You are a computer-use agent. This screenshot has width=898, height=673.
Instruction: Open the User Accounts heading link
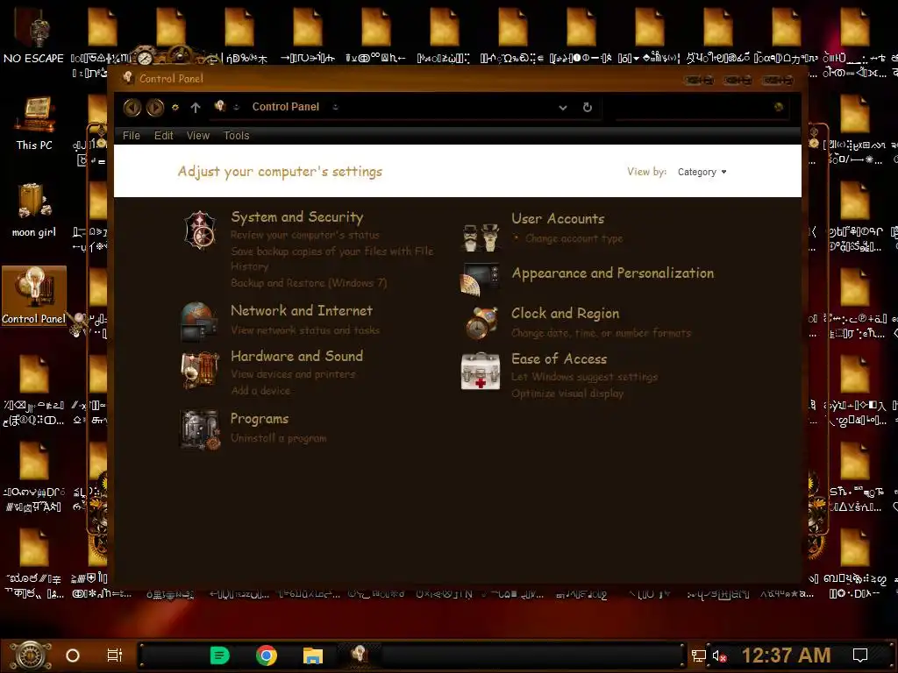click(x=558, y=218)
